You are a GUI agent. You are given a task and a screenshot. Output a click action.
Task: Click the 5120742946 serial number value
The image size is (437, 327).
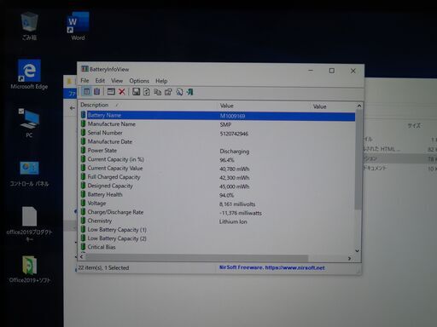[234, 134]
